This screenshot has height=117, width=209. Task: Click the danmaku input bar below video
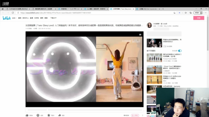point(95,110)
